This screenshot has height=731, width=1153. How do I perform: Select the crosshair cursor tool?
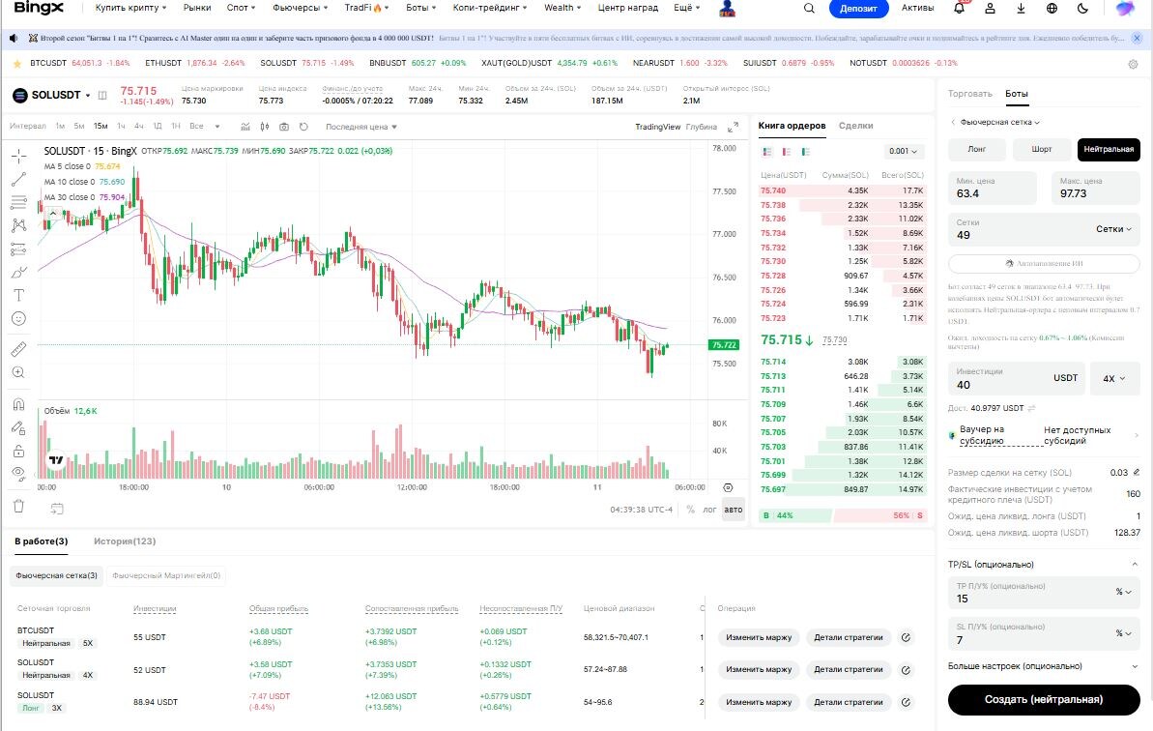coord(19,155)
